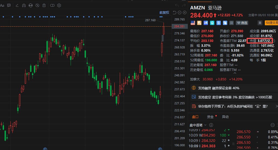Click the AMZN 亚马逊 stock title
Screen dimensions: 278x150
coord(206,8)
